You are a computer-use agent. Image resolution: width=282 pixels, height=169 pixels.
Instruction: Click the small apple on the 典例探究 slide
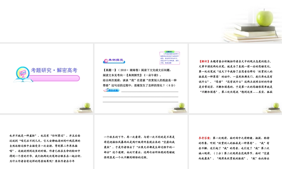182,105
